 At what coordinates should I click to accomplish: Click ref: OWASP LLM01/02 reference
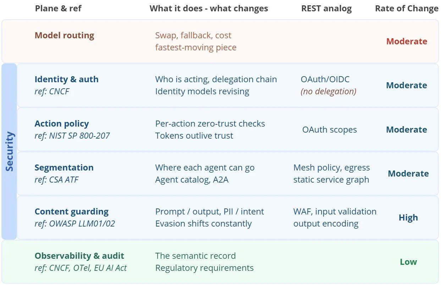pyautogui.click(x=75, y=224)
